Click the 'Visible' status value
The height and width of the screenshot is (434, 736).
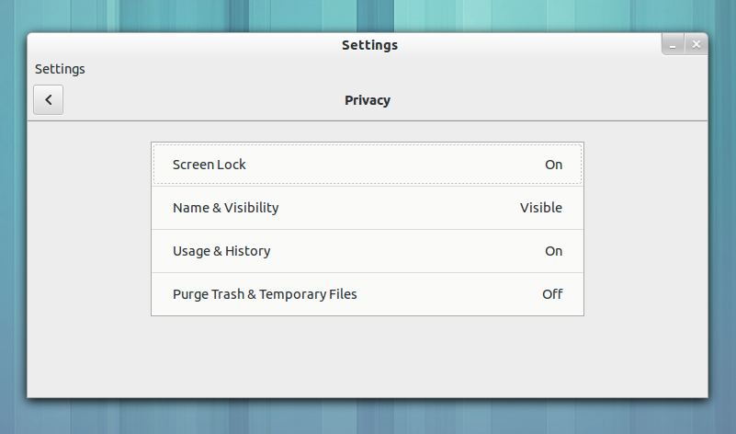click(x=540, y=208)
